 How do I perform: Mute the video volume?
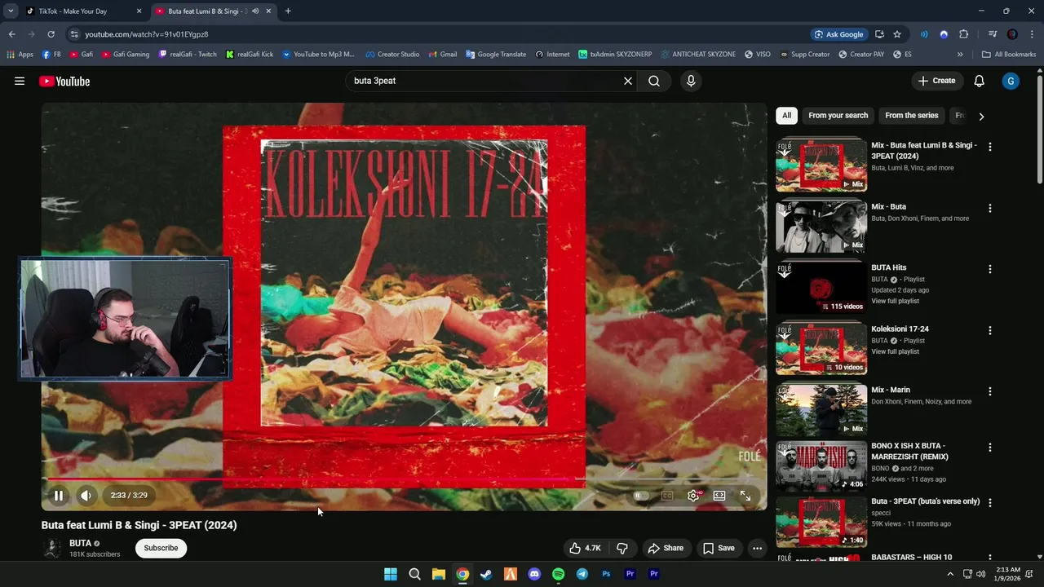coord(86,495)
